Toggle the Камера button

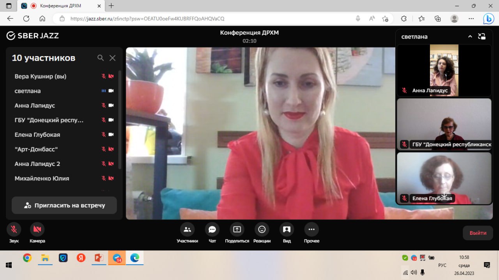coord(37,229)
